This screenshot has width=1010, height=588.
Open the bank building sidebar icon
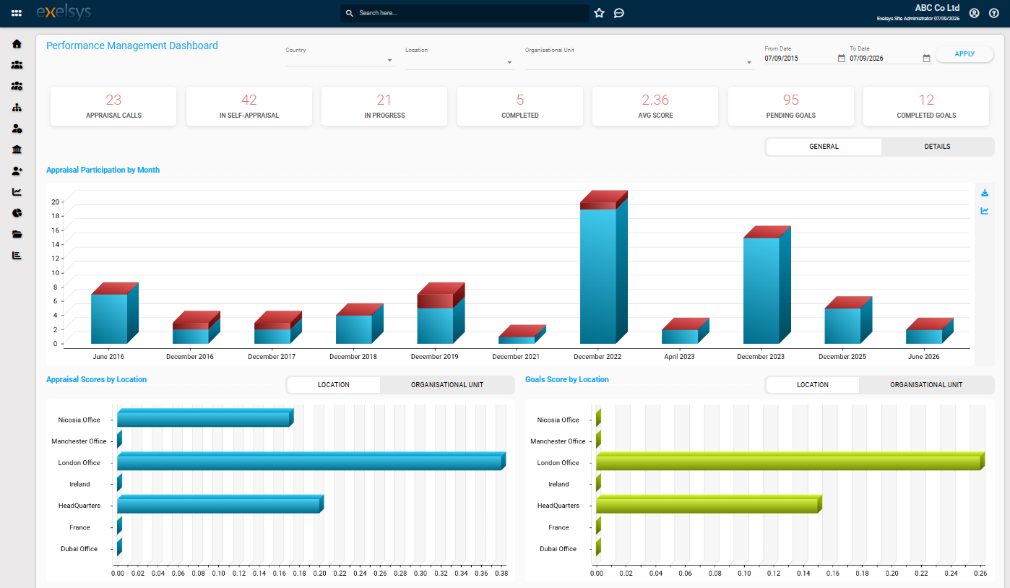pyautogui.click(x=17, y=150)
